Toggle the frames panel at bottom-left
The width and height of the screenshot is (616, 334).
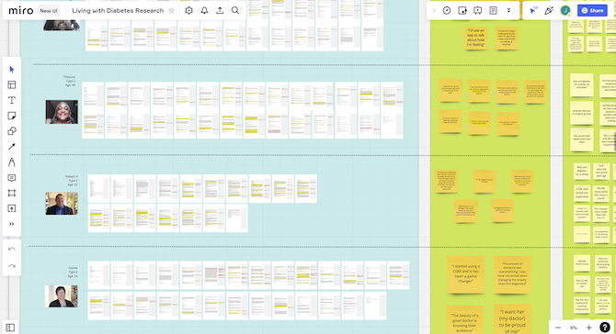(x=10, y=328)
